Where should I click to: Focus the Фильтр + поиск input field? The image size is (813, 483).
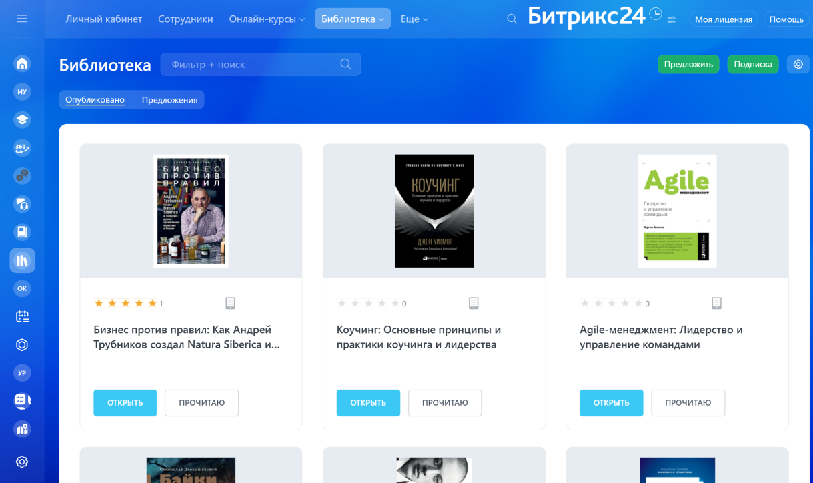coord(261,64)
